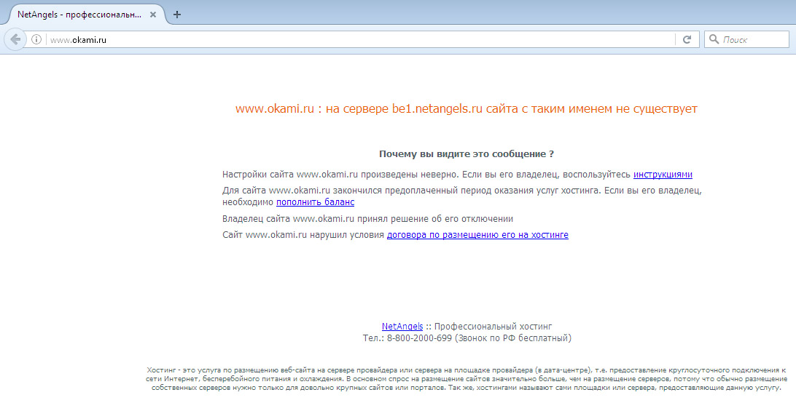Open the site information icon in address bar
The height and width of the screenshot is (419, 796).
click(36, 40)
